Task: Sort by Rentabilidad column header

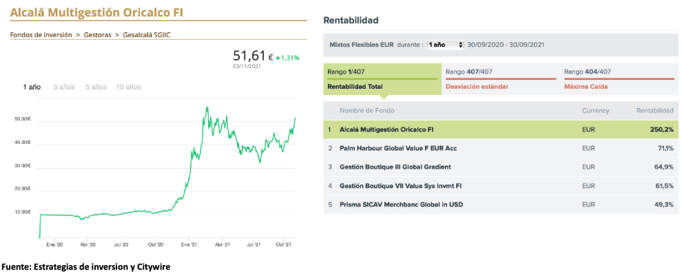Action: pos(654,110)
